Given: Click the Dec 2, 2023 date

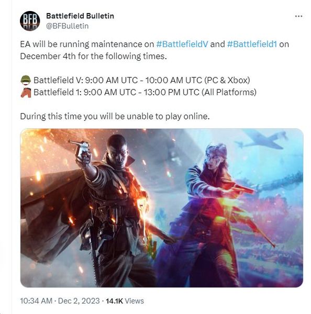Looking at the screenshot, I should [79, 301].
